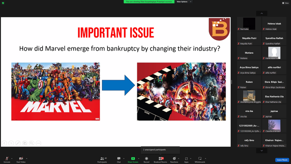The width and height of the screenshot is (291, 164).
Task: Select the pen annotation tool on slide
Action: tap(18, 143)
